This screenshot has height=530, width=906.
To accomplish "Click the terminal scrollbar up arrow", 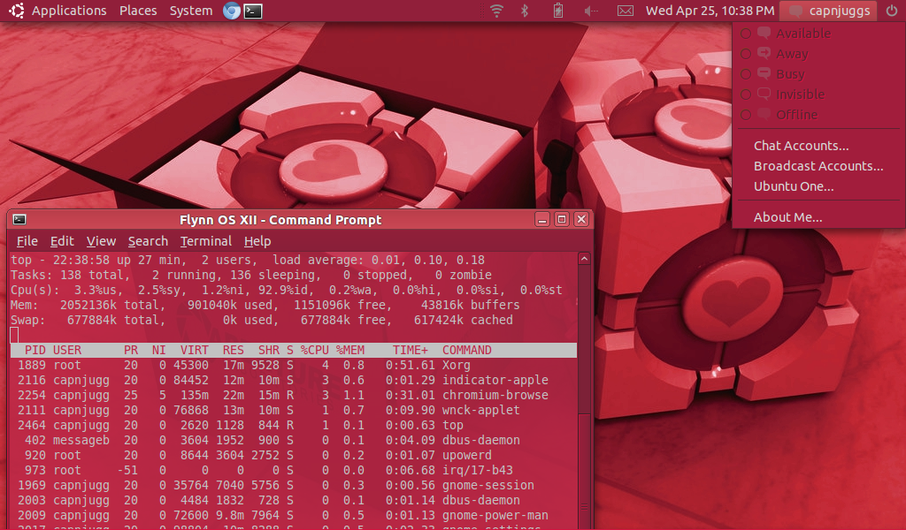I will click(x=584, y=259).
